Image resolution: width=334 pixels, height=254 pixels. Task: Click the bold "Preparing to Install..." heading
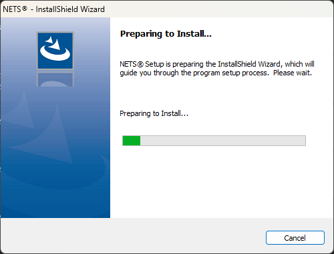166,34
